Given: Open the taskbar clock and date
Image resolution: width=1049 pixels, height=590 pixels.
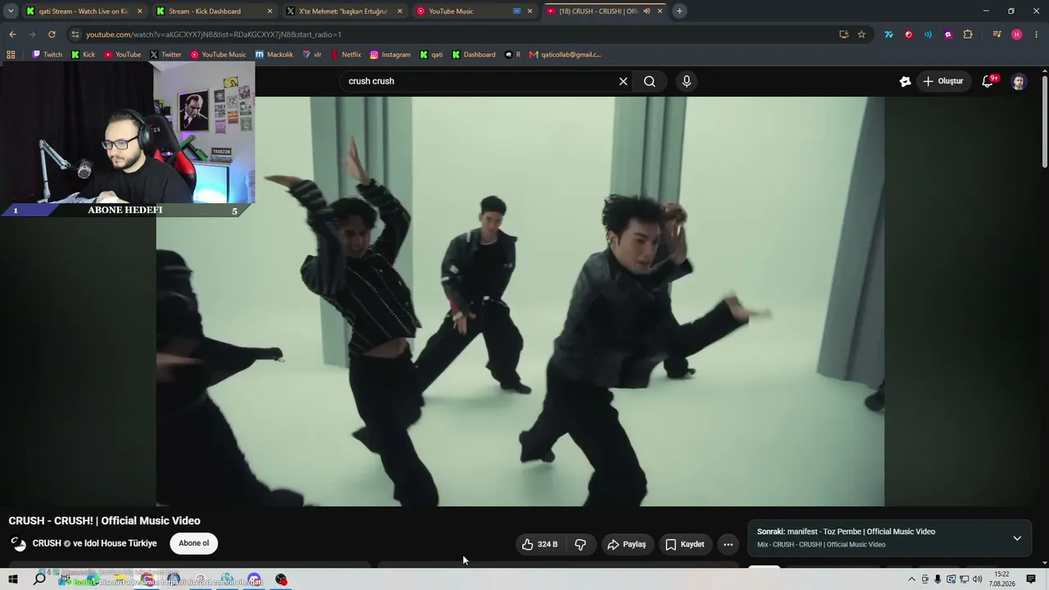Looking at the screenshot, I should pos(1001,579).
